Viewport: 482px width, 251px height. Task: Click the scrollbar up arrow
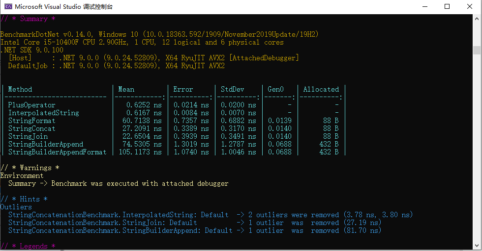[477, 19]
